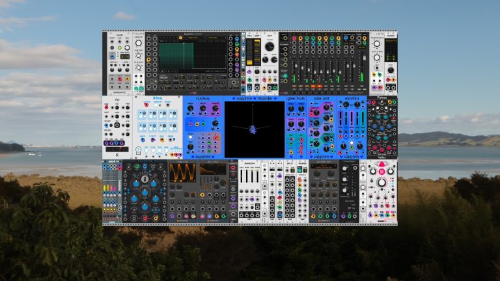Click the orange LINE VCO waveform display
Image resolution: width=500 pixels, height=281 pixels.
coord(182,173)
